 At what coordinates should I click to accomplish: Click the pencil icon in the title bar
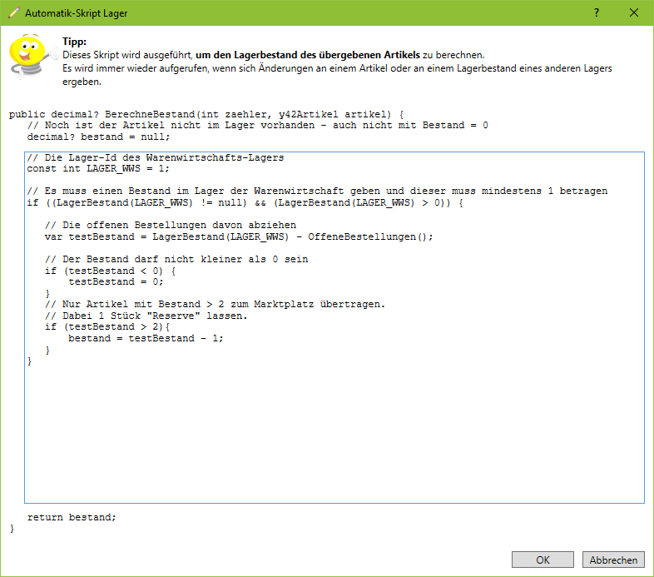coord(13,13)
